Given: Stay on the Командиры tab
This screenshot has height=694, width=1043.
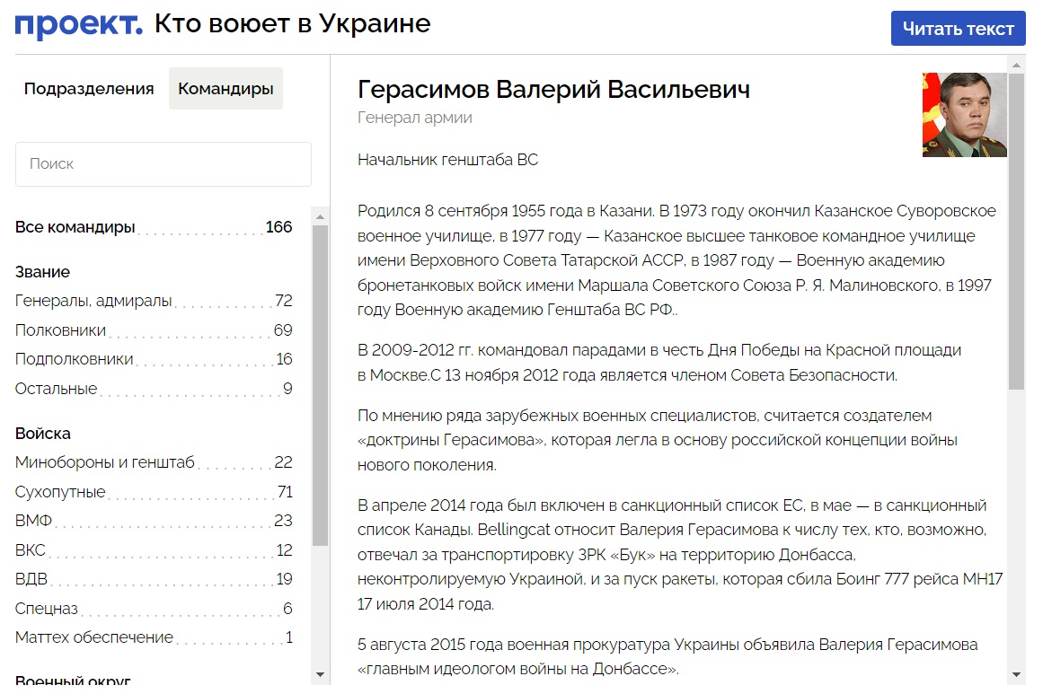Looking at the screenshot, I should (x=225, y=88).
